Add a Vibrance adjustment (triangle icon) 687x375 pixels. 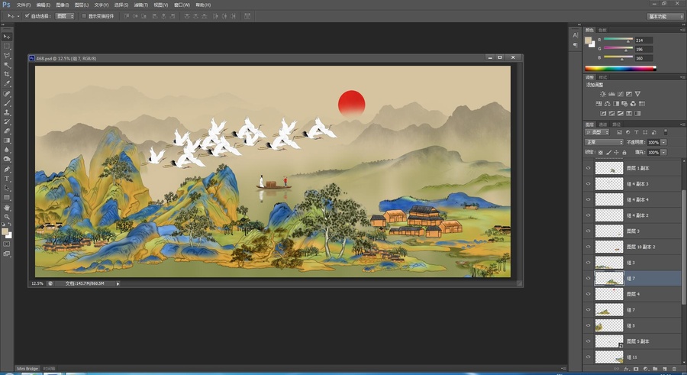[637, 94]
